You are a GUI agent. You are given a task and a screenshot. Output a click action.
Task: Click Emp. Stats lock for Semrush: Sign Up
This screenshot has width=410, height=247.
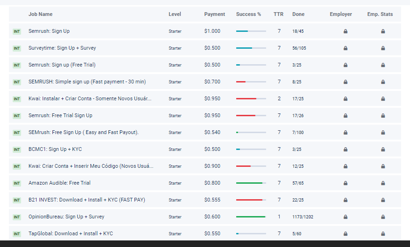[x=383, y=31]
